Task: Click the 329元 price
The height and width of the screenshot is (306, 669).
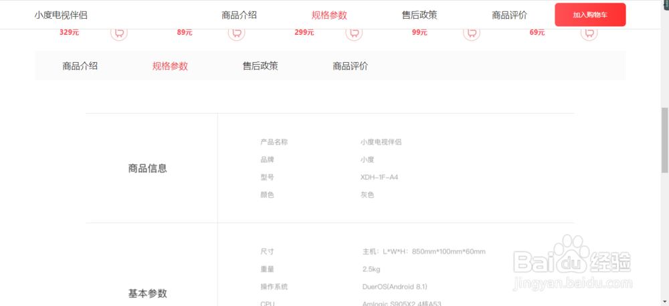Action: 69,32
